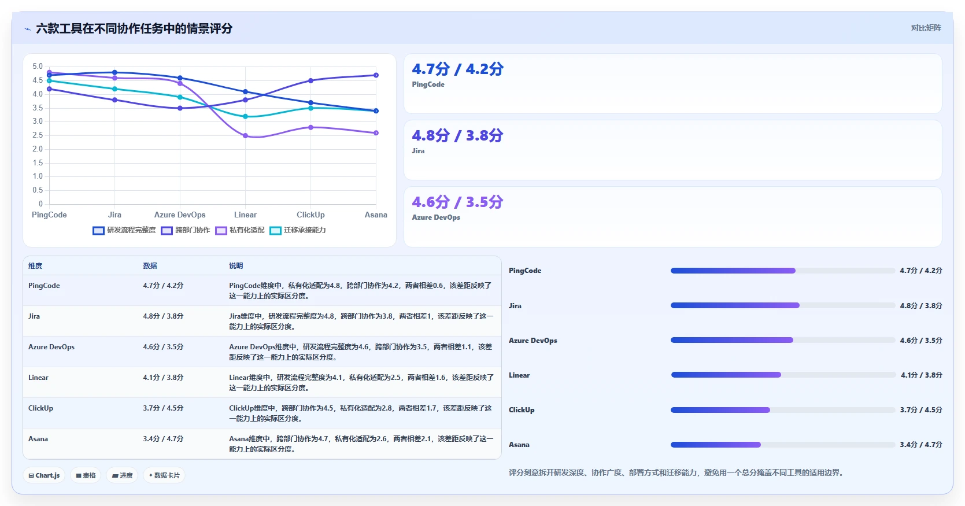The width and height of the screenshot is (965, 506).
Task: Click the 数据卡片 tag chip
Action: click(x=164, y=475)
